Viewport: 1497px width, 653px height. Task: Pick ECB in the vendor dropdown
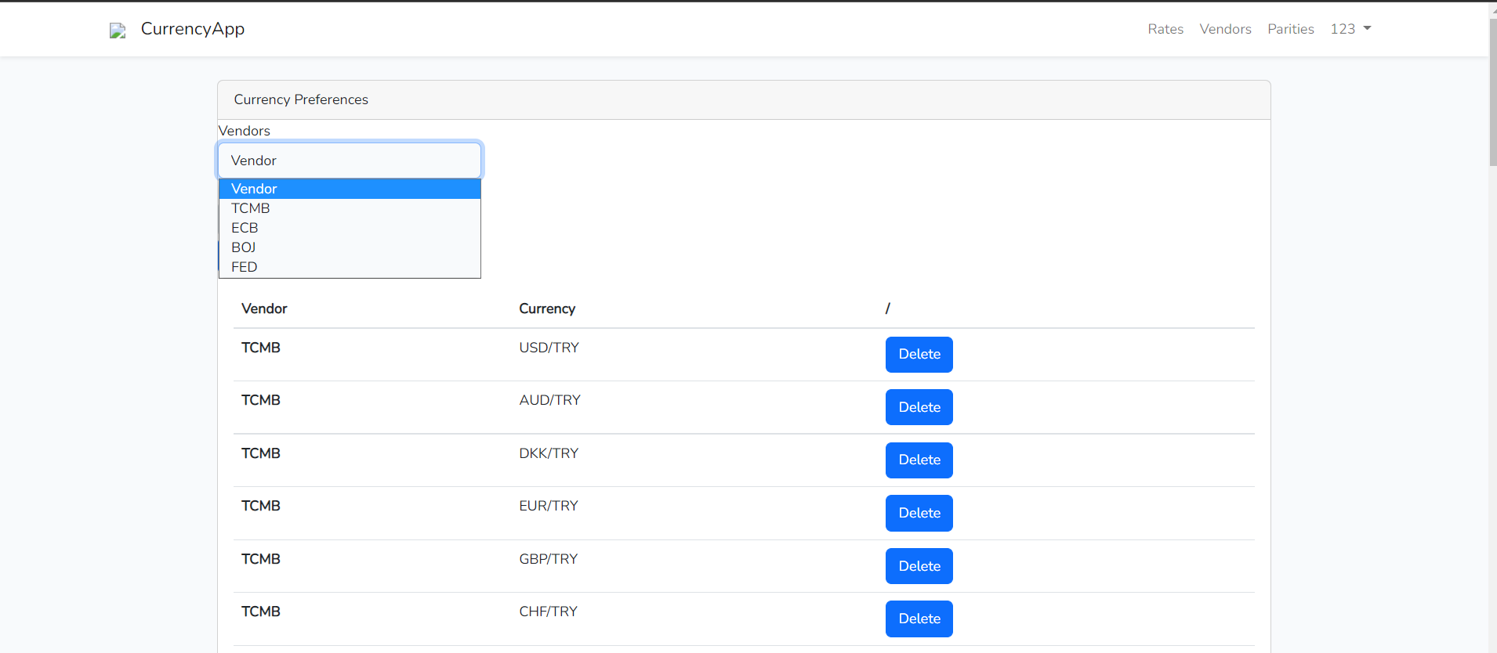(350, 228)
